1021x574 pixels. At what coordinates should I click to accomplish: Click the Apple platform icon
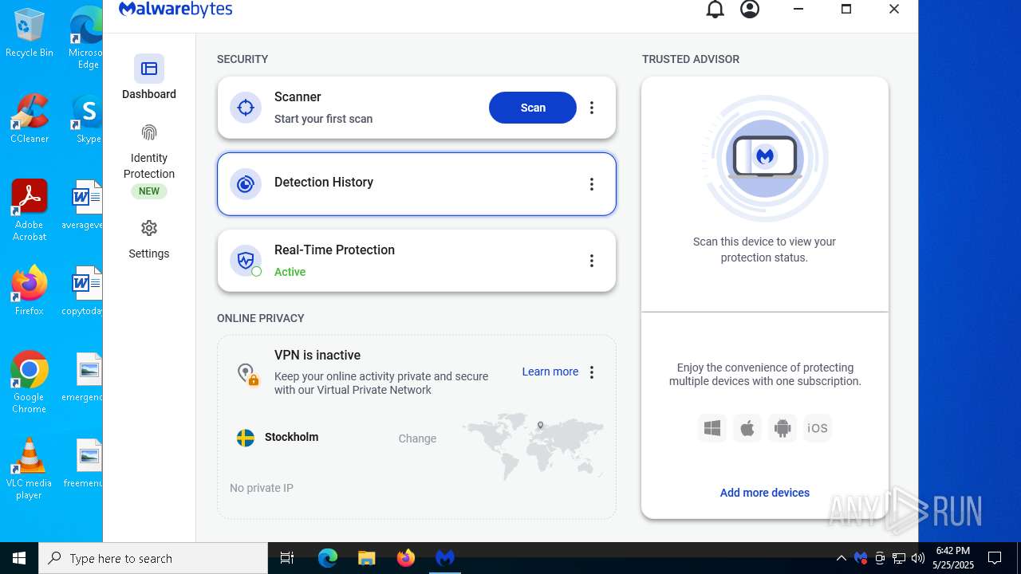[x=747, y=428]
